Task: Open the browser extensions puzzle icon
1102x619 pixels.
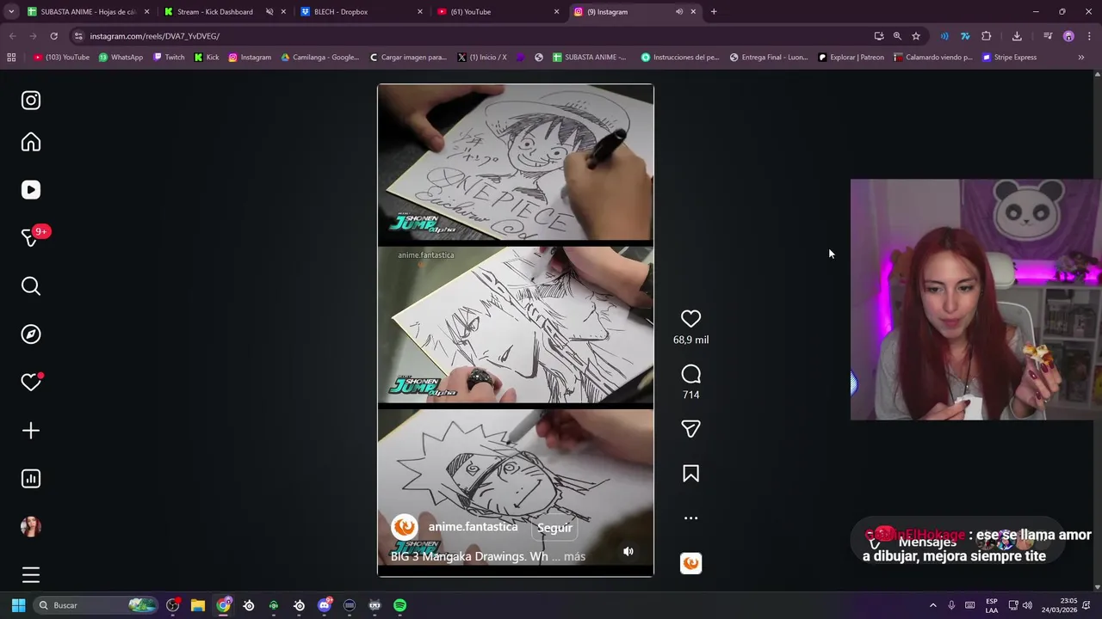Action: tap(987, 36)
